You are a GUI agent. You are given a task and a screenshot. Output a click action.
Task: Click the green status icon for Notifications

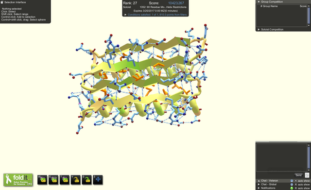point(292,188)
